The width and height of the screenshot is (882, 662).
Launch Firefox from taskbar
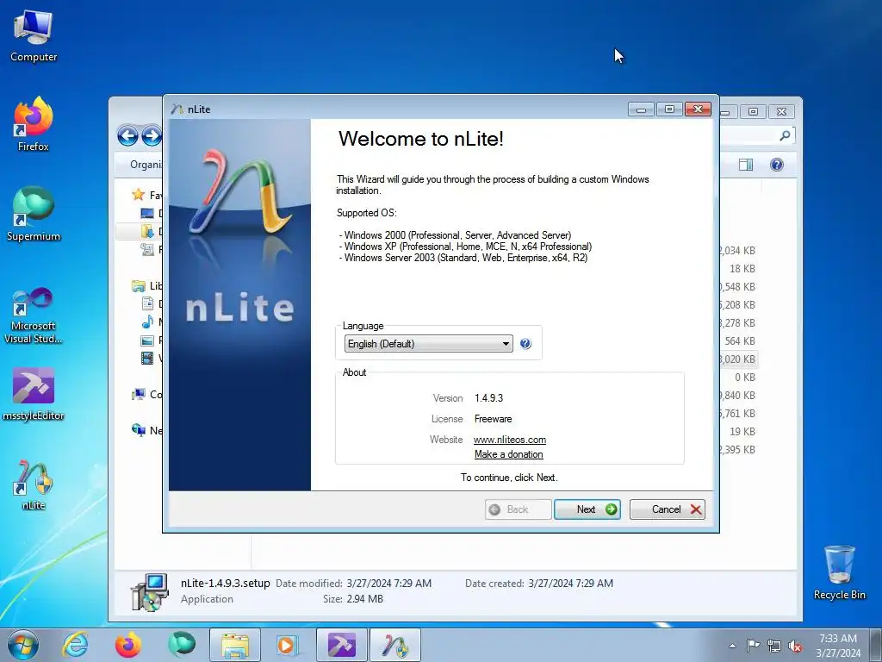tap(128, 645)
